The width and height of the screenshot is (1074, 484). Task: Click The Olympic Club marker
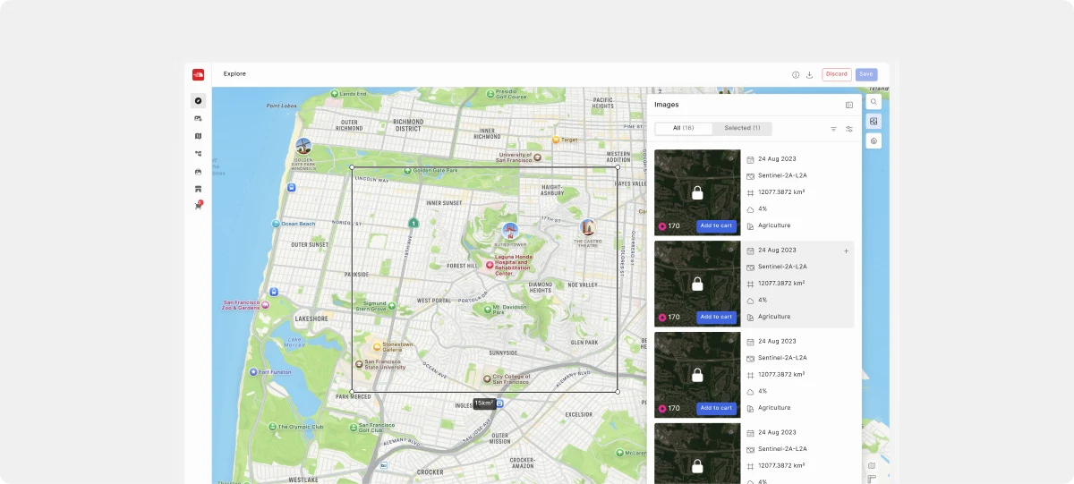click(271, 427)
